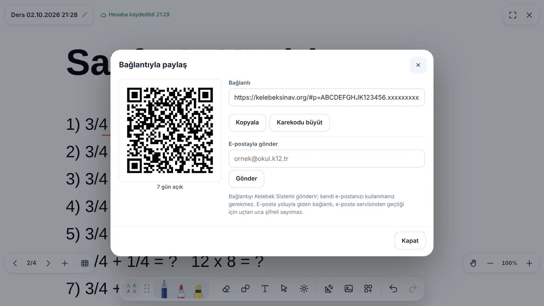Select the blue pen tool

click(164, 289)
